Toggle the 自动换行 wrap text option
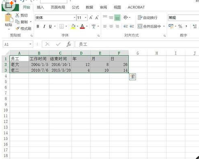This screenshot has width=199, height=159. (147, 17)
